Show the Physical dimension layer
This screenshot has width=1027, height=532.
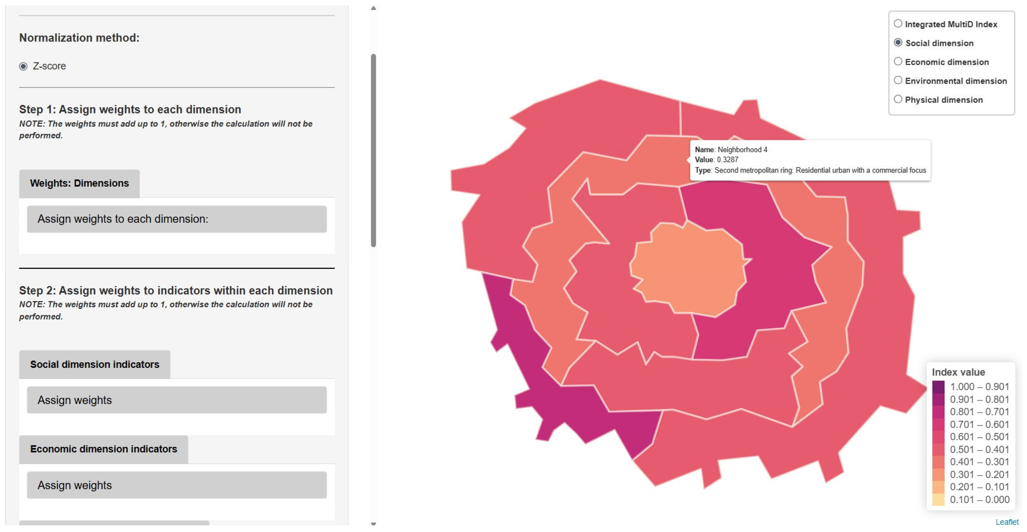coord(898,100)
